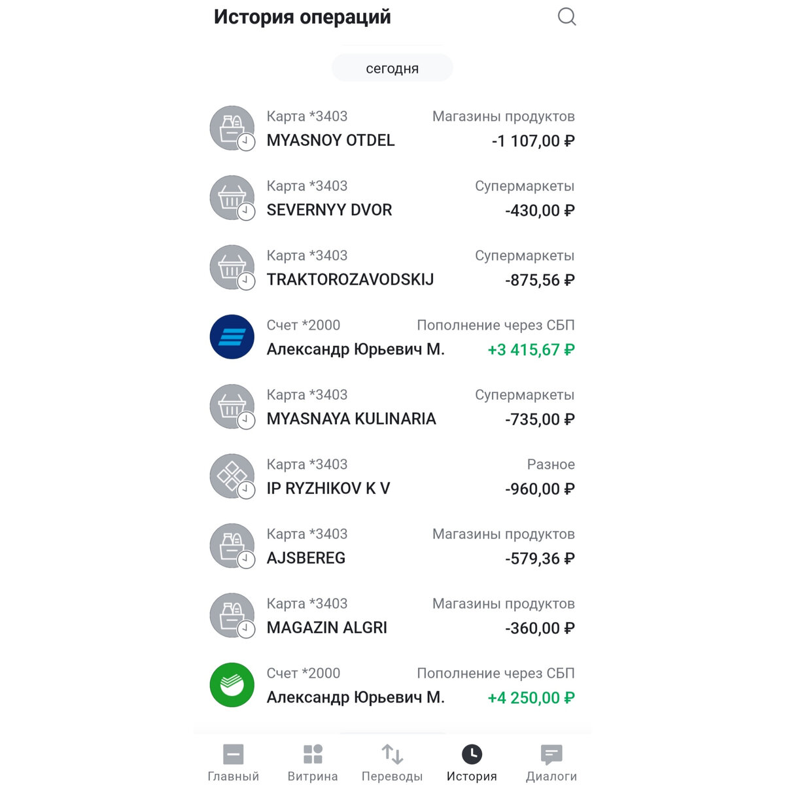Tap the MAGAZIN ALGRI grocery icon
Screen dimensions: 785x785
click(232, 615)
